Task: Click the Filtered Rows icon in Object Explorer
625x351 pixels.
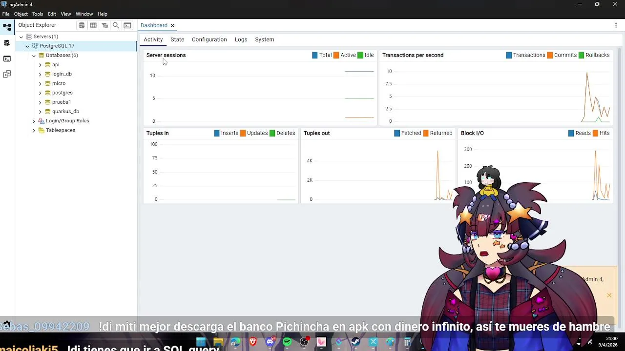Action: (104, 25)
